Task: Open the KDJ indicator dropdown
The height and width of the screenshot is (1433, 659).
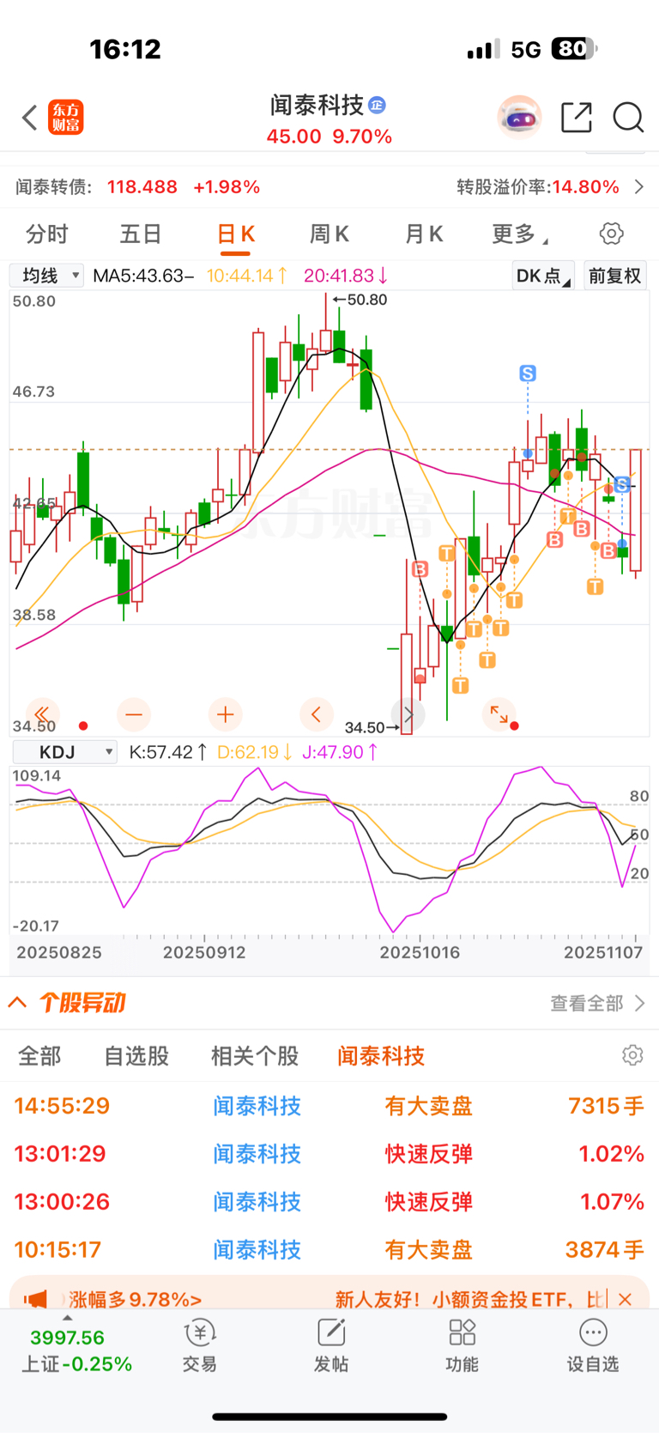Action: point(65,752)
